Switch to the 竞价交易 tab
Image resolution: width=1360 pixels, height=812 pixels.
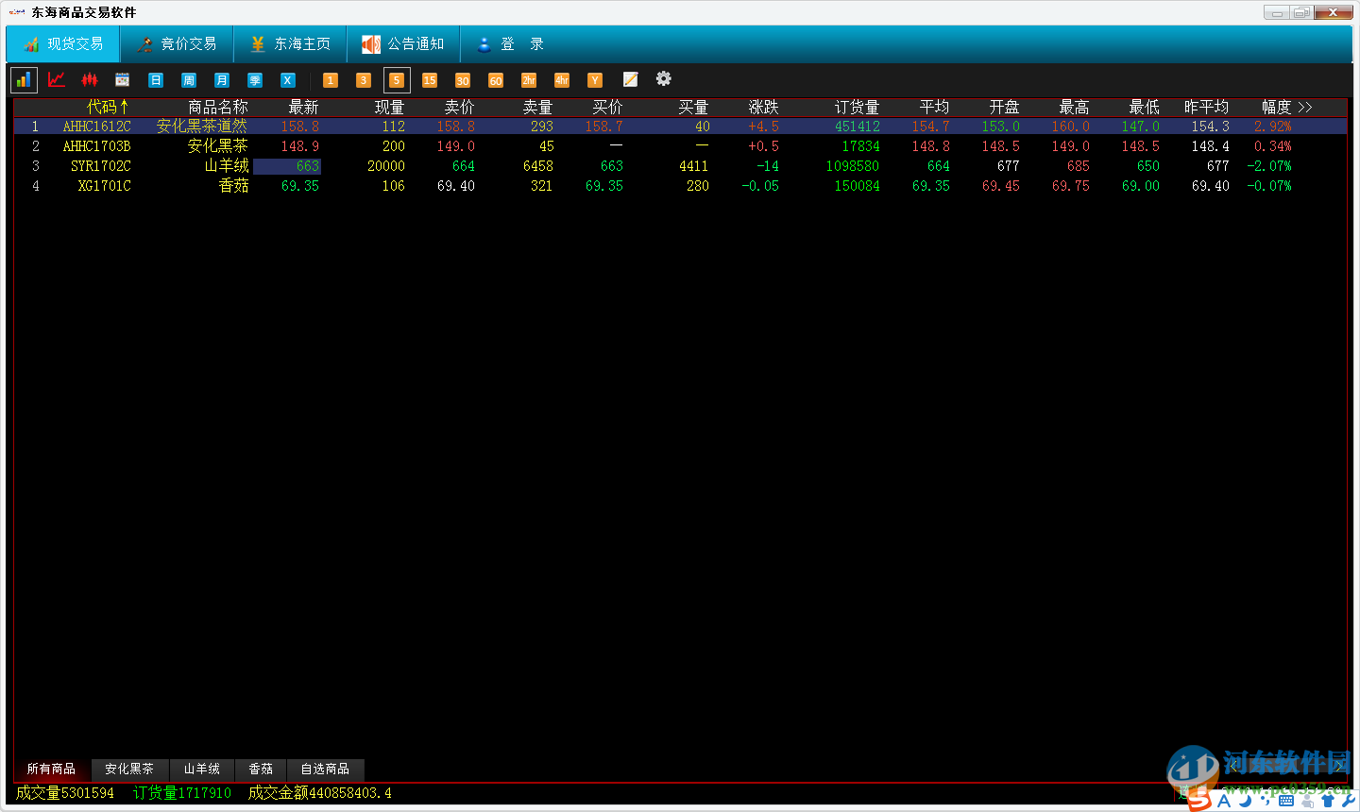[177, 44]
